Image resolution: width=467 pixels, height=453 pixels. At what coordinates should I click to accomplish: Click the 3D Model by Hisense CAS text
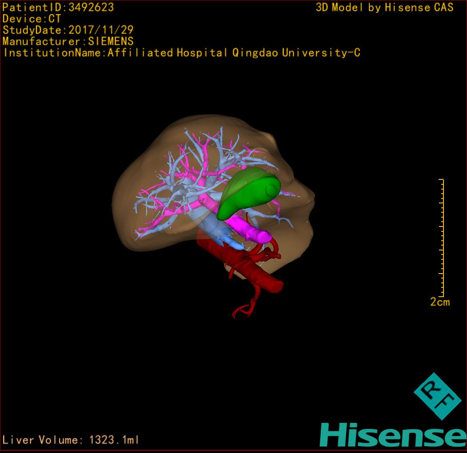(x=384, y=7)
